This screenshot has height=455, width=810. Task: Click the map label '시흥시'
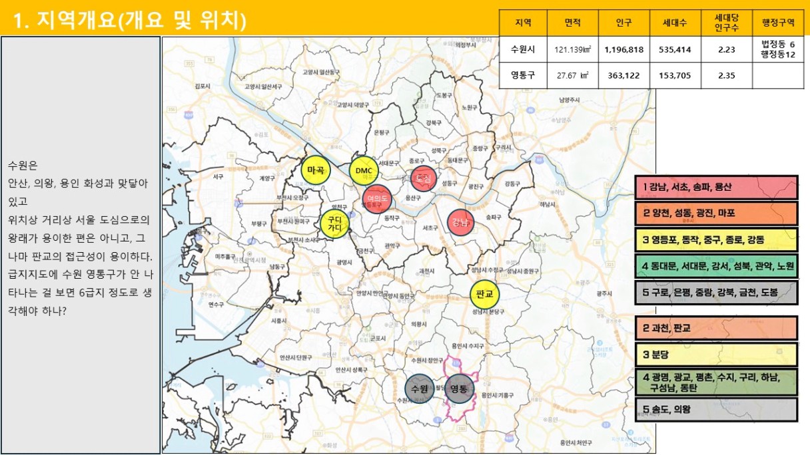click(278, 320)
